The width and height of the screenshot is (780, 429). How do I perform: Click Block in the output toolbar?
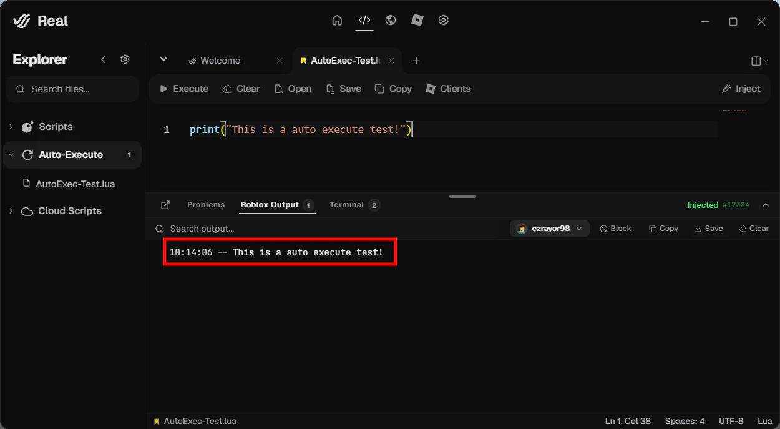616,229
